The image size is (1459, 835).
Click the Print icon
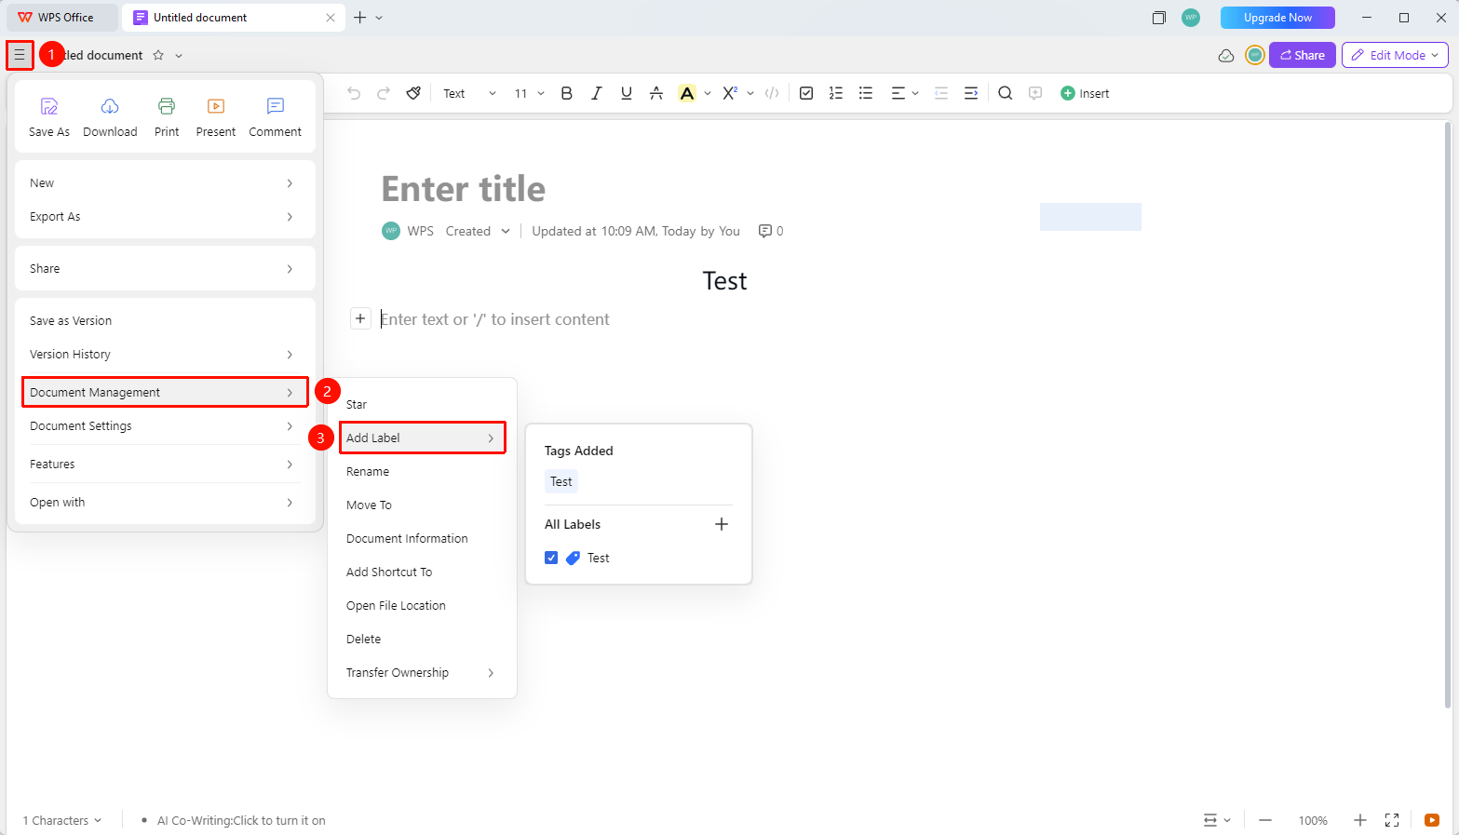(167, 106)
